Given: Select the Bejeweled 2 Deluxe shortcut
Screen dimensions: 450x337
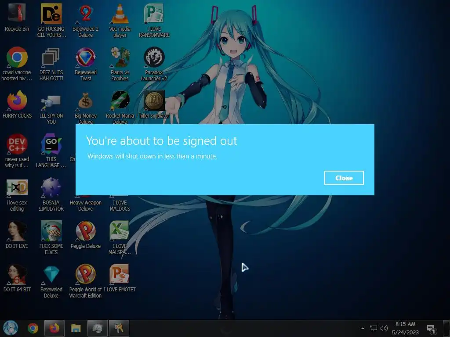Looking at the screenshot, I should [86, 14].
